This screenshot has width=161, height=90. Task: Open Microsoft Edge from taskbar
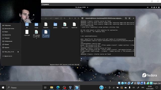pyautogui.click(x=58, y=87)
